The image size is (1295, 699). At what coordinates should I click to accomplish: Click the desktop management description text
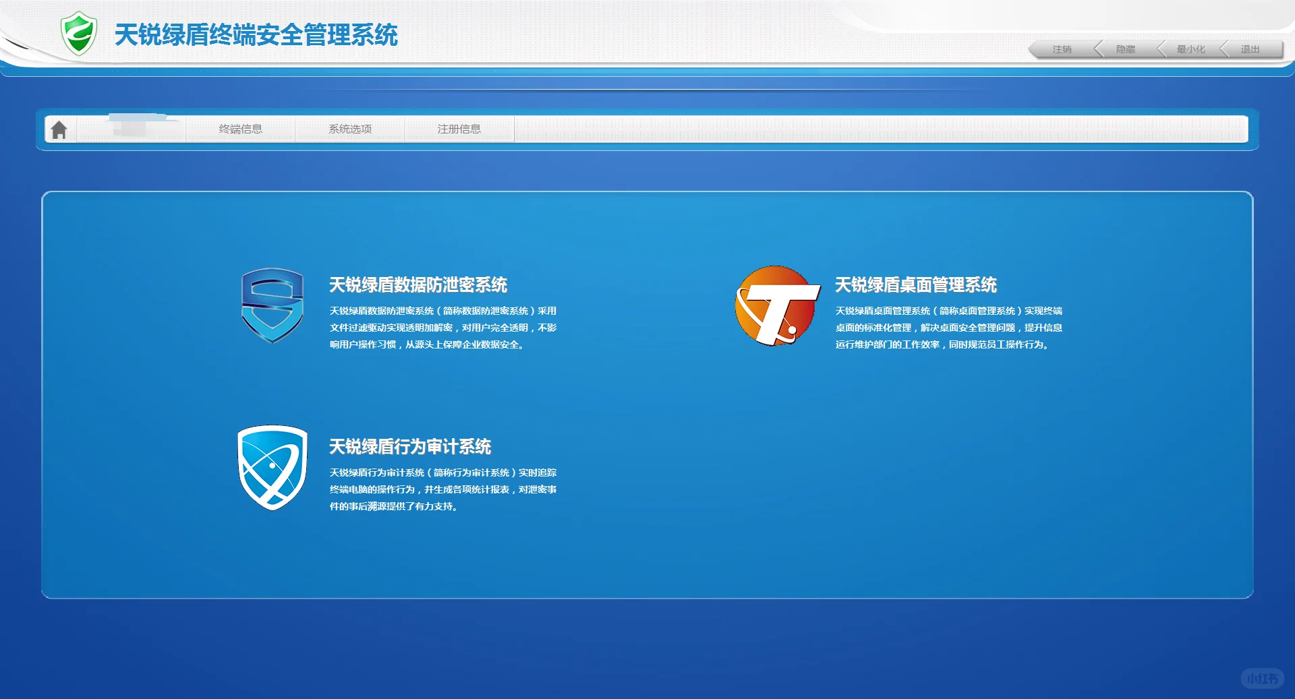pos(949,328)
